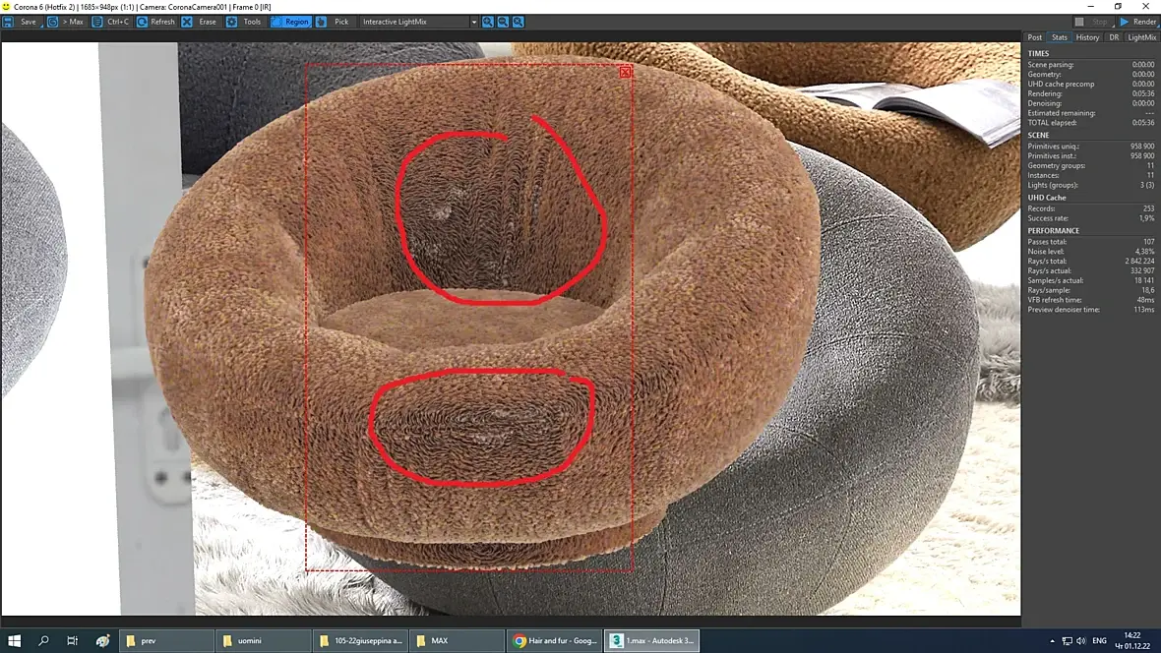The image size is (1161, 653).
Task: Click the ENG language indicator
Action: [1100, 640]
